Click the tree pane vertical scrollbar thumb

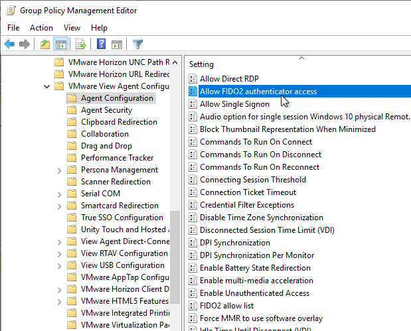(175, 257)
